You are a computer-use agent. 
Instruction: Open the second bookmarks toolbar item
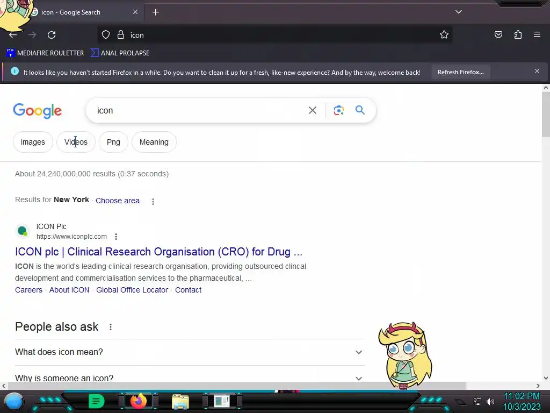point(120,53)
